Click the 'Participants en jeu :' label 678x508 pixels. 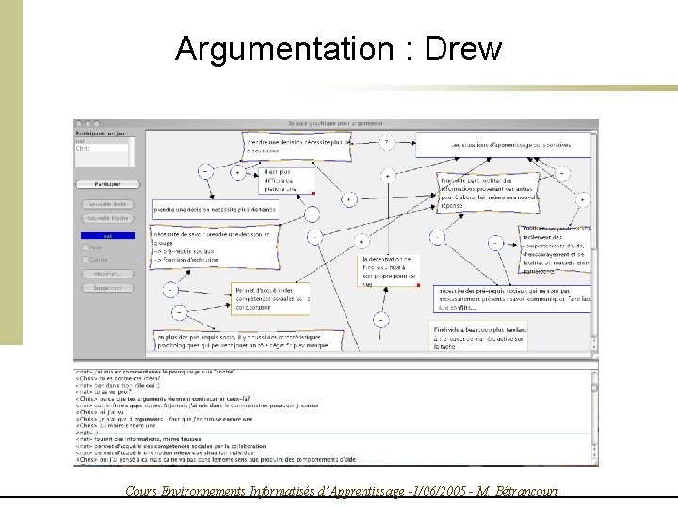(102, 134)
